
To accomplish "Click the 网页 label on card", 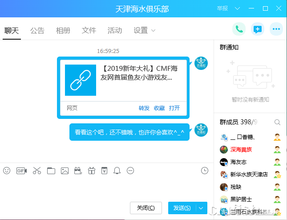I will pyautogui.click(x=72, y=108).
